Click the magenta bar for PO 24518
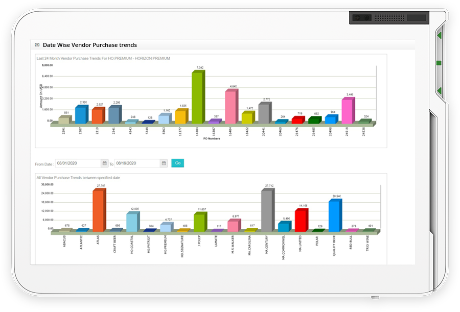 [347, 110]
